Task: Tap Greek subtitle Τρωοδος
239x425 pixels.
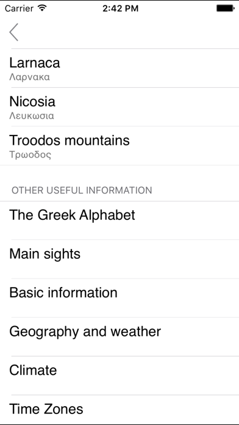Action: click(x=30, y=155)
